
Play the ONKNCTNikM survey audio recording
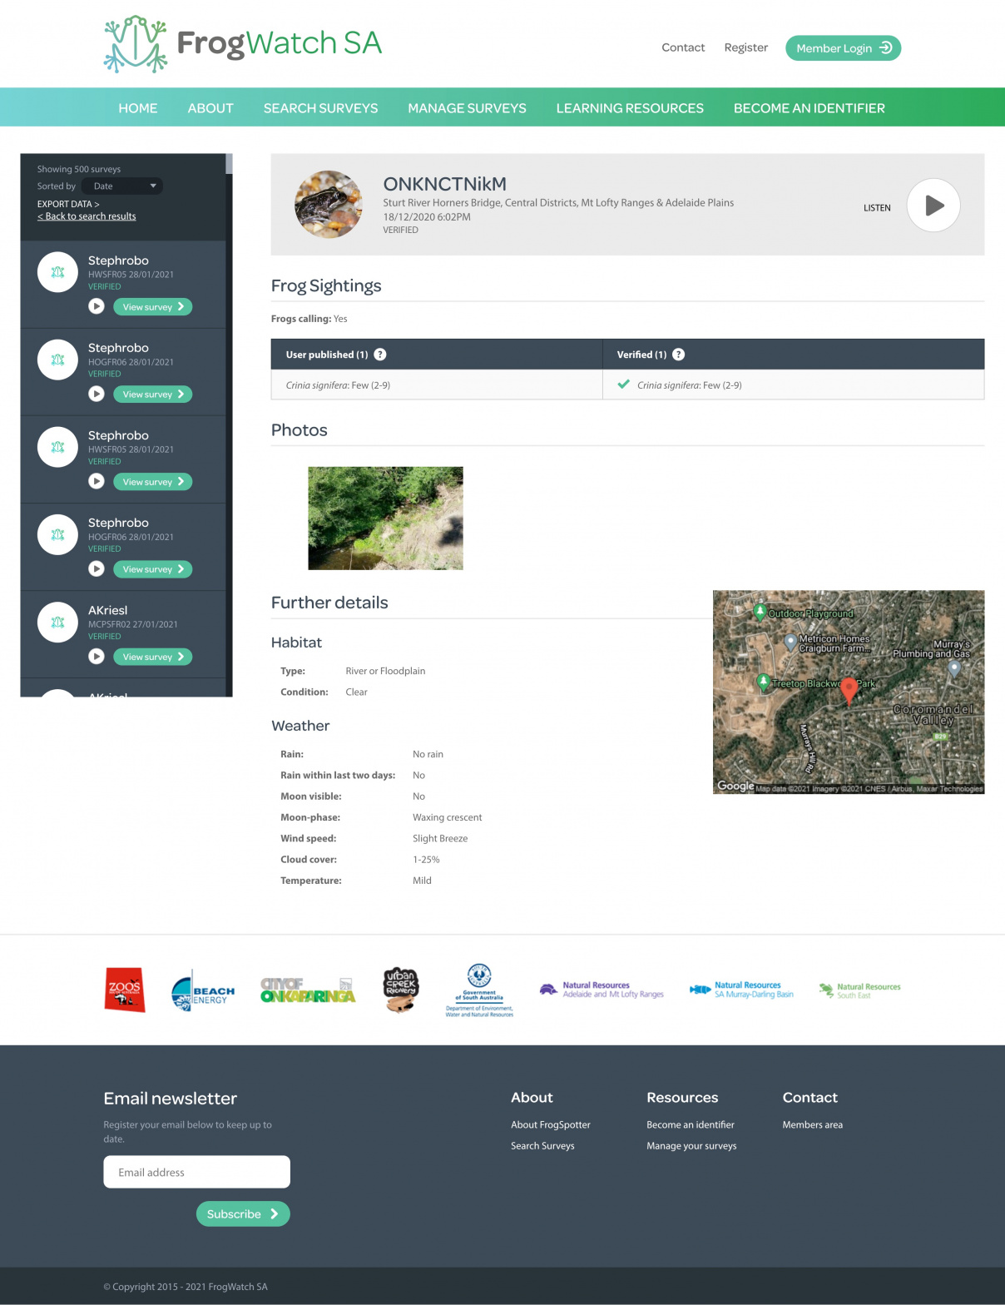coord(933,206)
